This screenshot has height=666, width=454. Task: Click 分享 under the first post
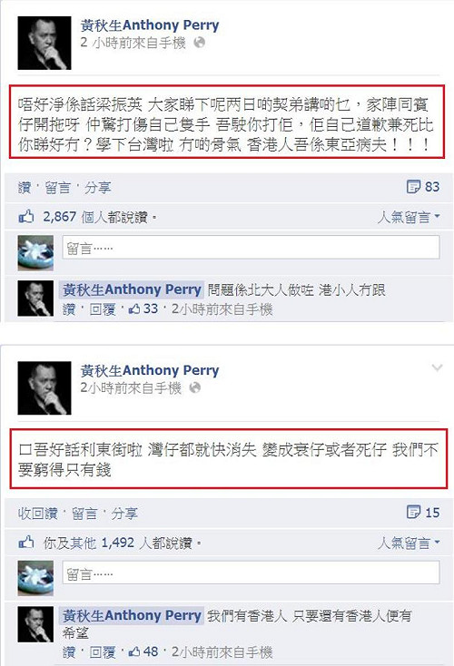(x=97, y=188)
